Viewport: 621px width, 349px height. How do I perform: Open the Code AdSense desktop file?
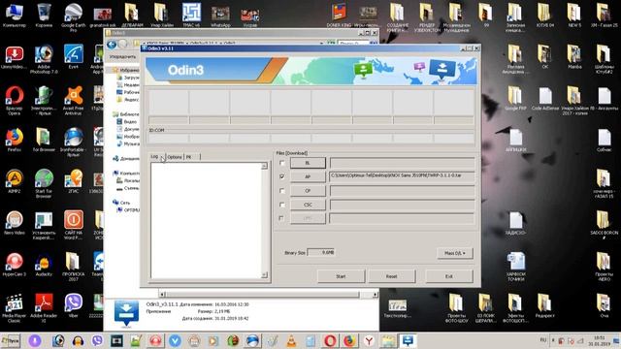pyautogui.click(x=545, y=99)
